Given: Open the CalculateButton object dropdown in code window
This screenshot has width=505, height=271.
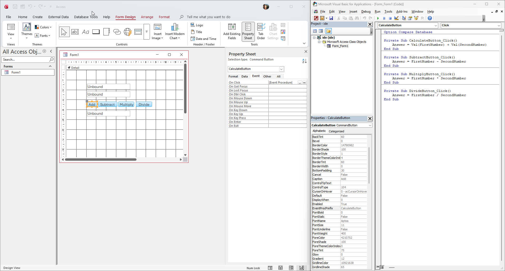Looking at the screenshot, I should pos(436,25).
